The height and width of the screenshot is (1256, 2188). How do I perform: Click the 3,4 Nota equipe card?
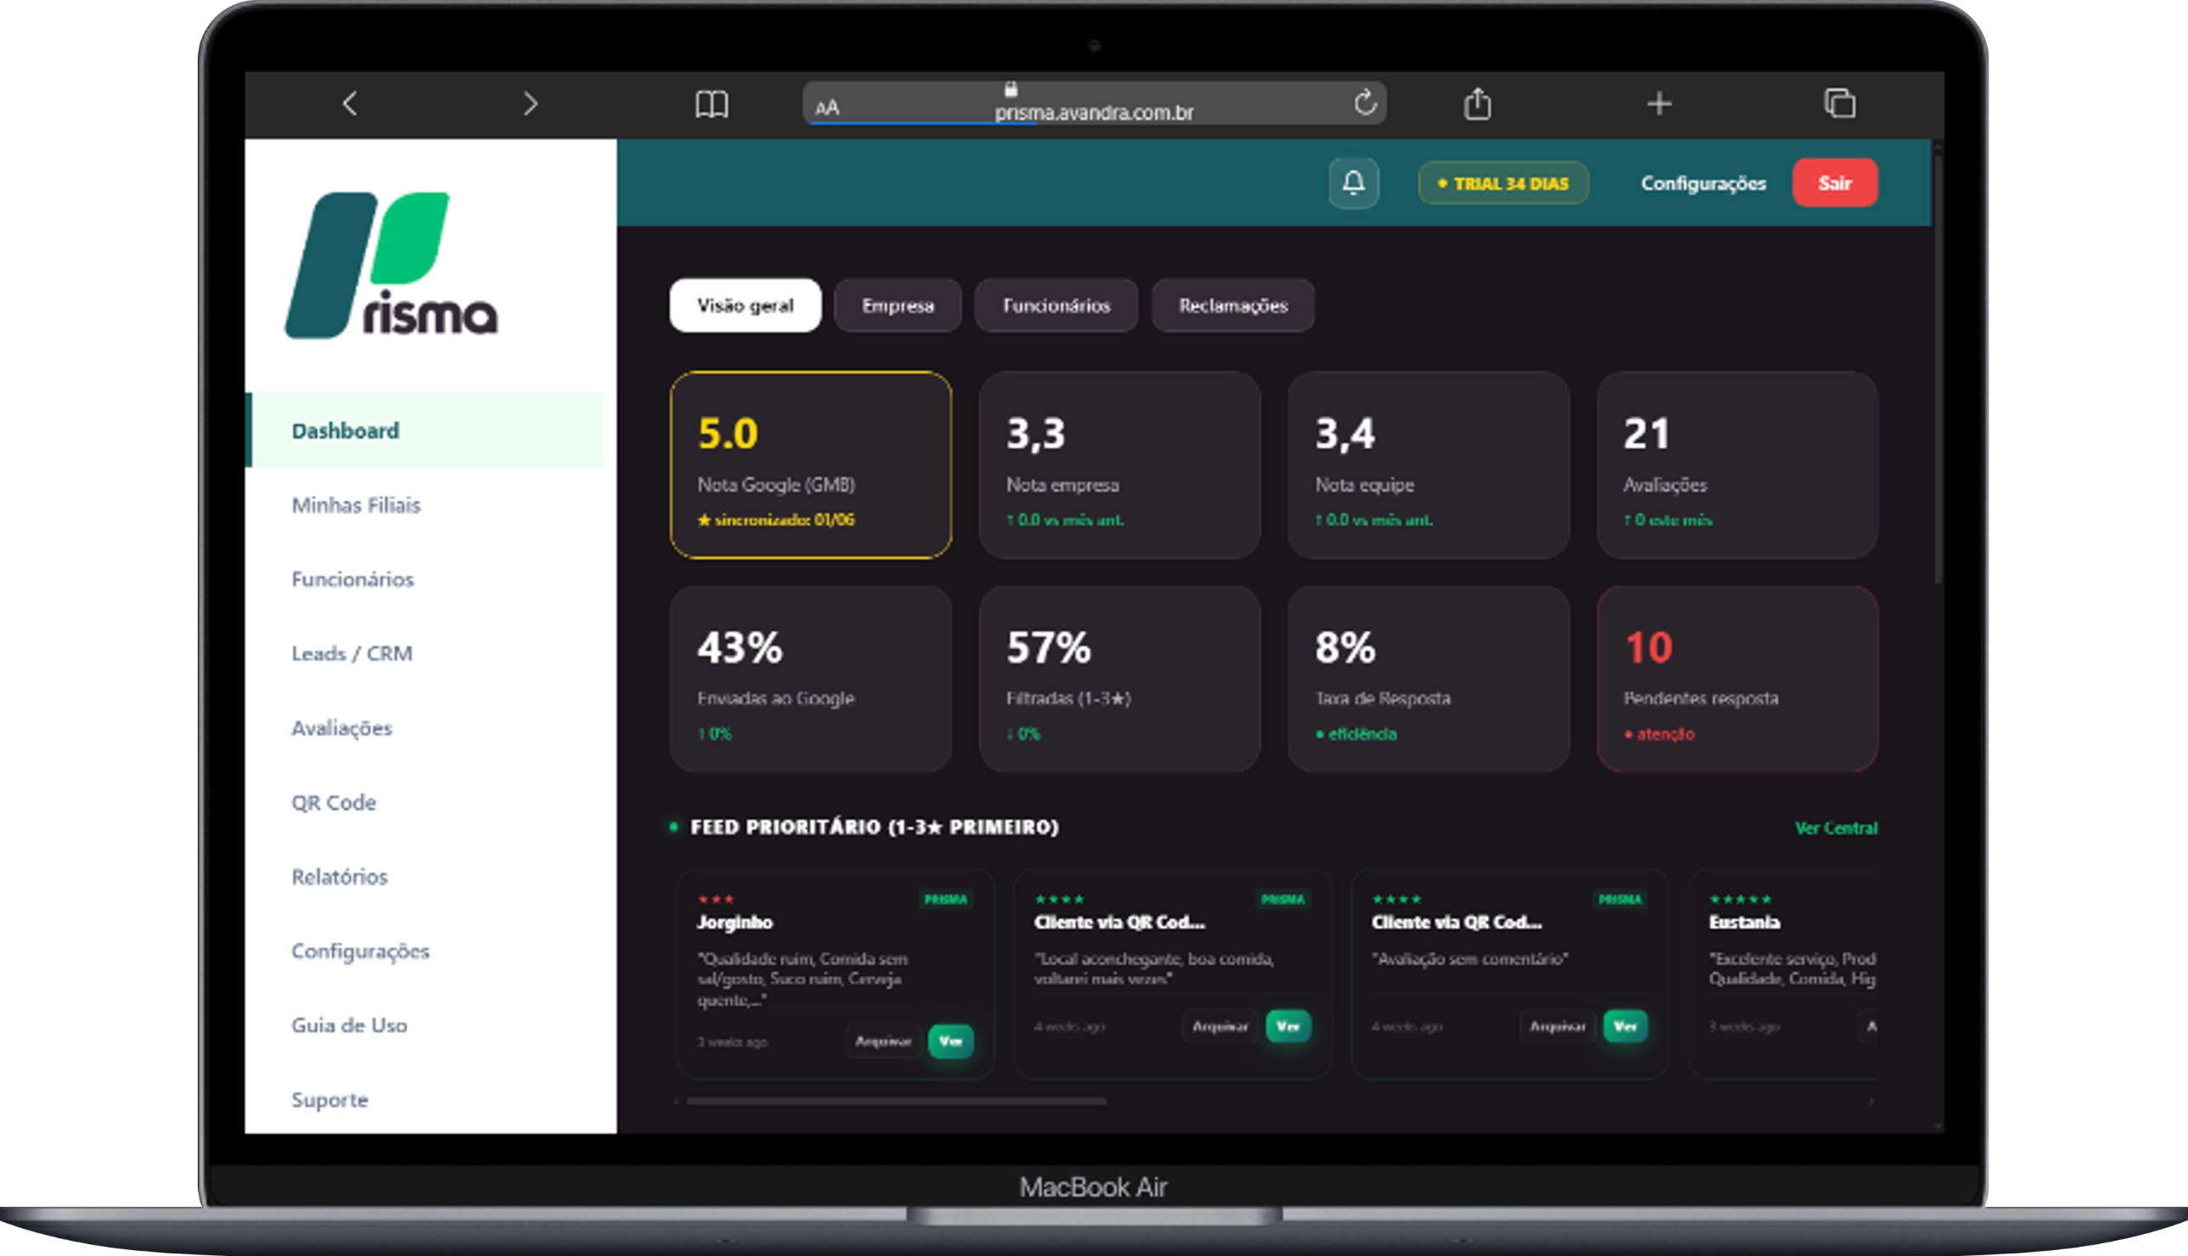coord(1428,465)
